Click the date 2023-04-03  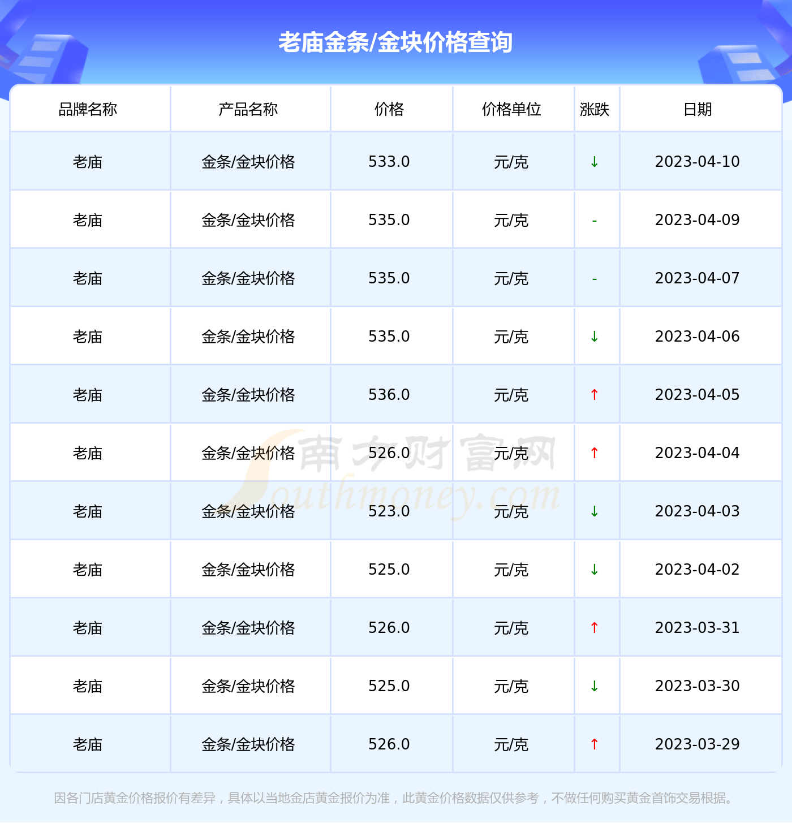(x=698, y=511)
